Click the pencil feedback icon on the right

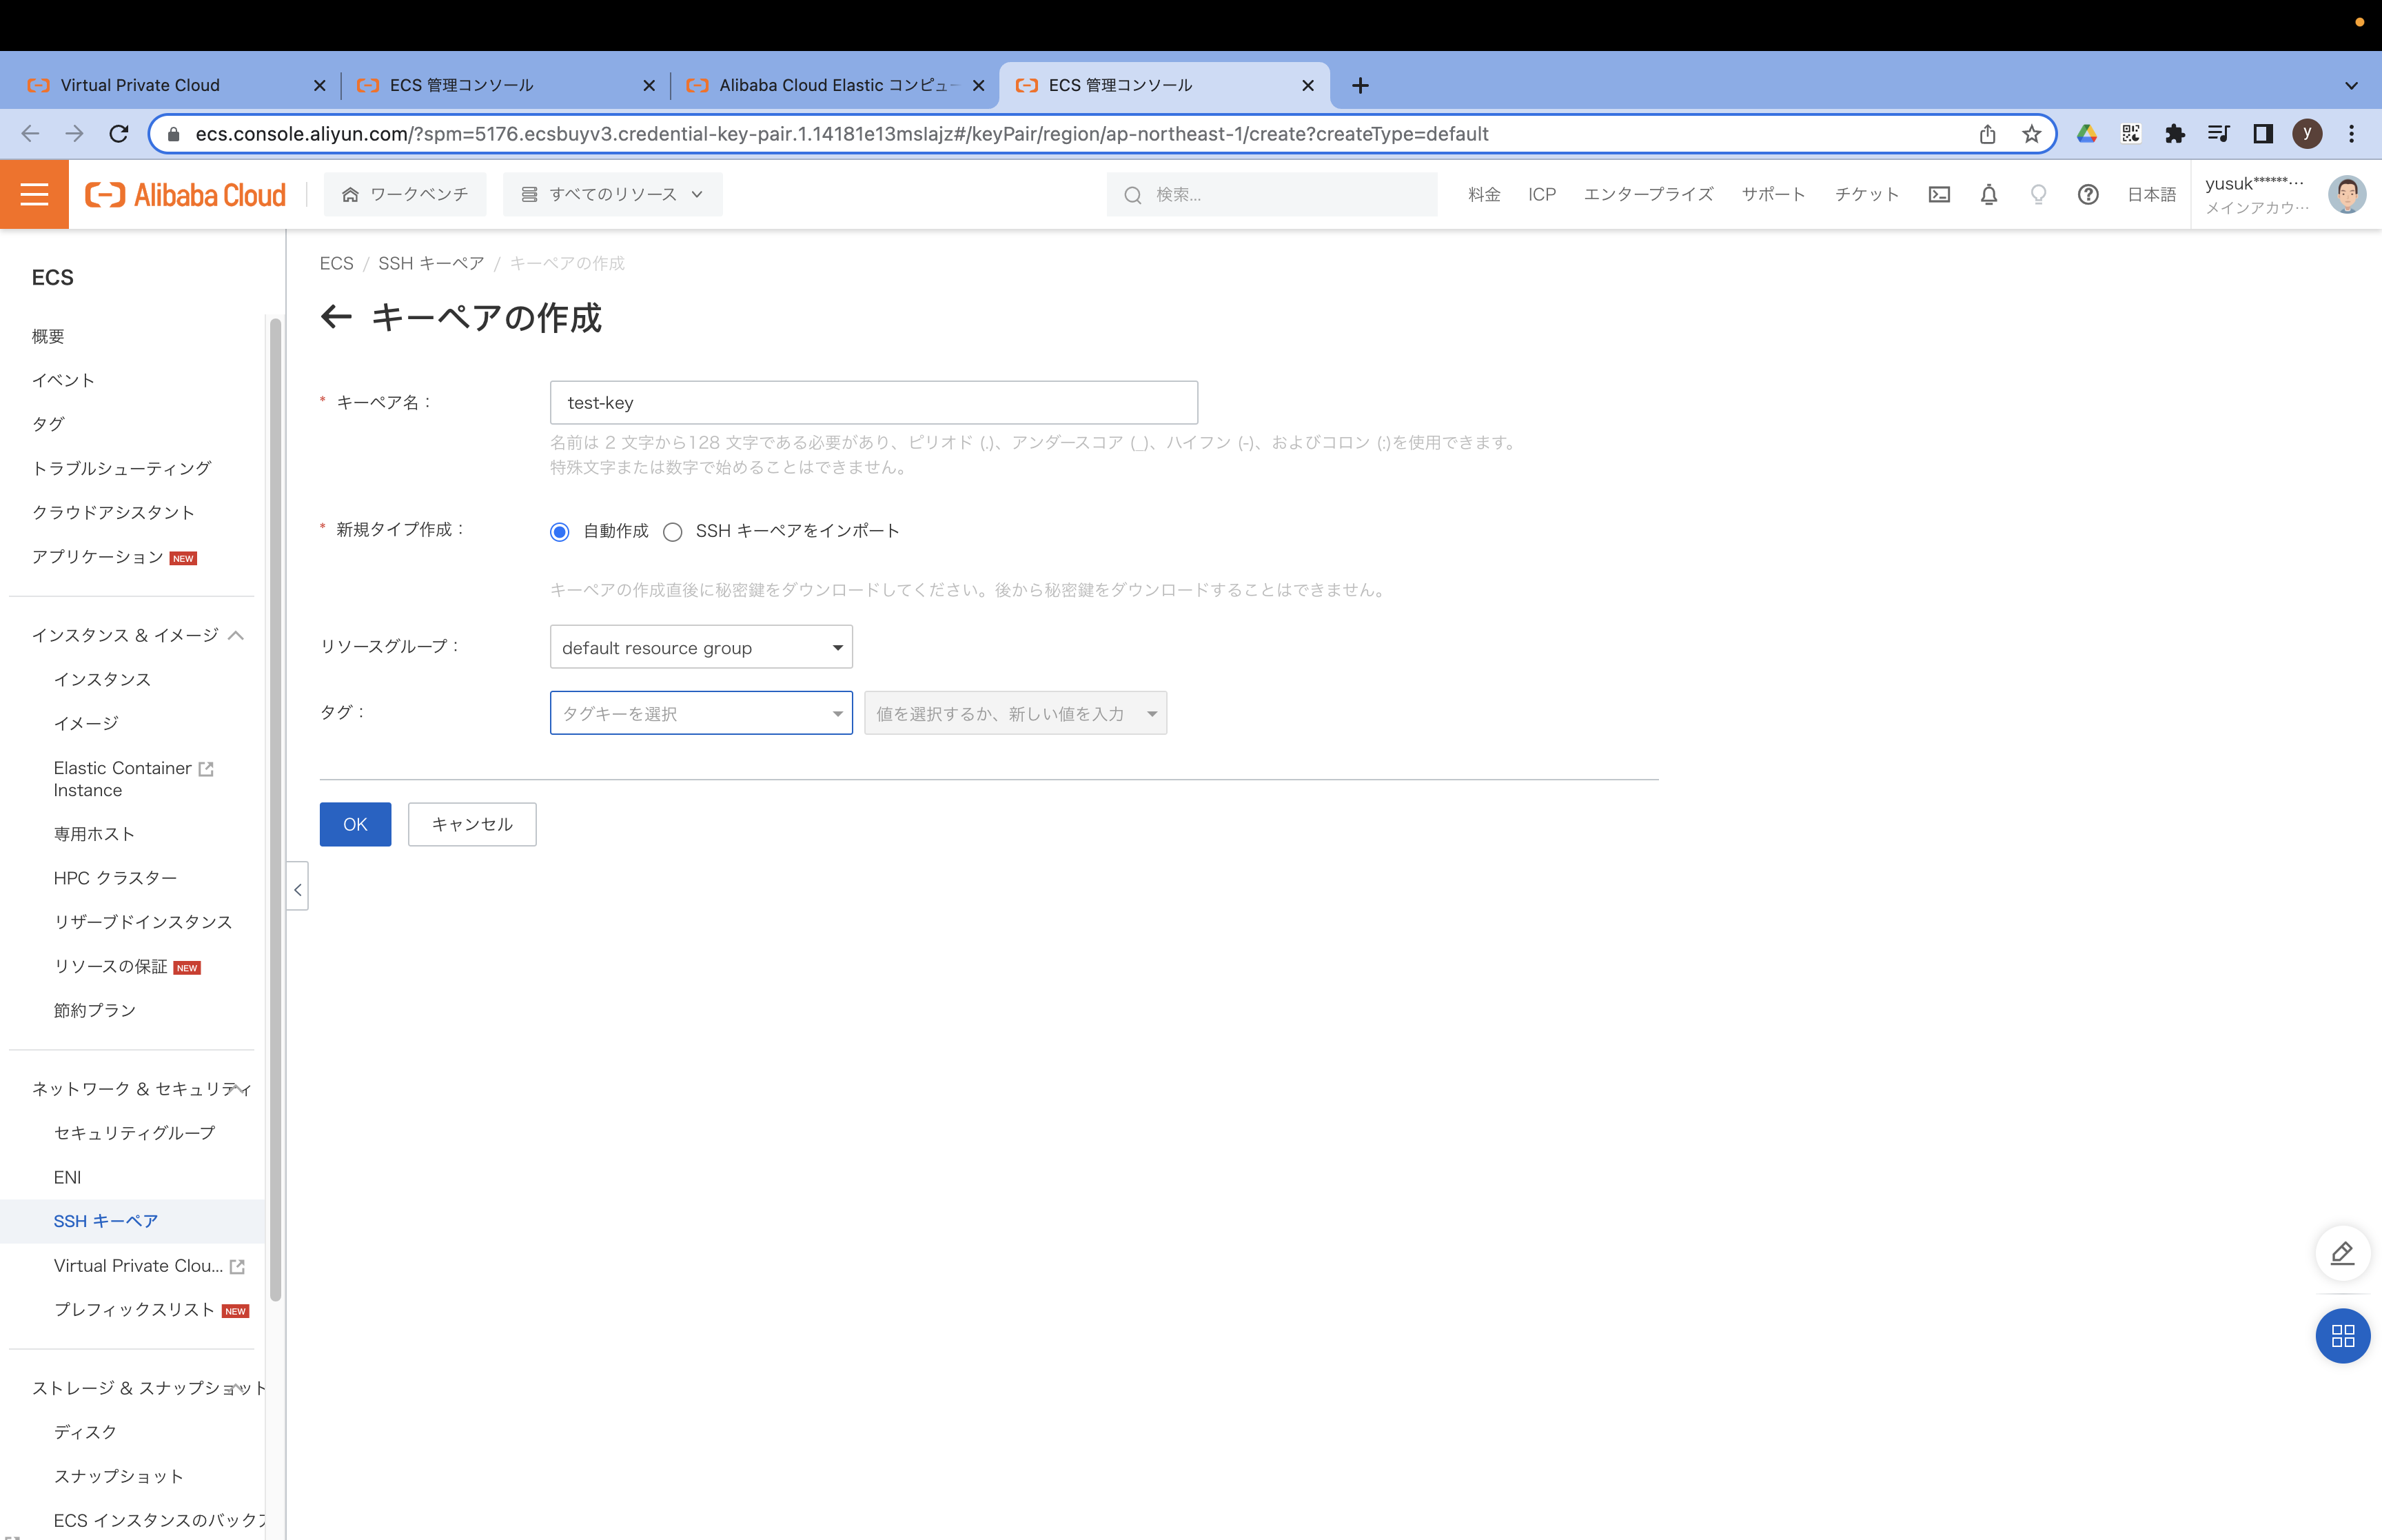[x=2342, y=1253]
